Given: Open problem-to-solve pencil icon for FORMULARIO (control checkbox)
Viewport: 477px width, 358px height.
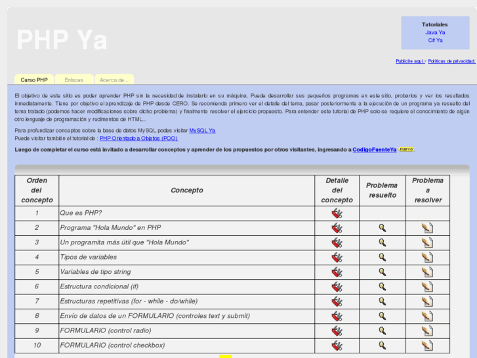Looking at the screenshot, I should click(x=427, y=346).
